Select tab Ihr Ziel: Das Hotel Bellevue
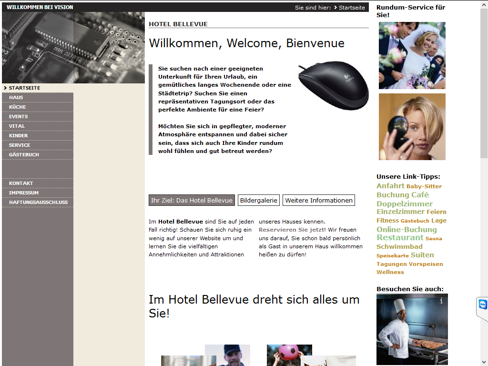This screenshot has height=366, width=488. tap(192, 201)
